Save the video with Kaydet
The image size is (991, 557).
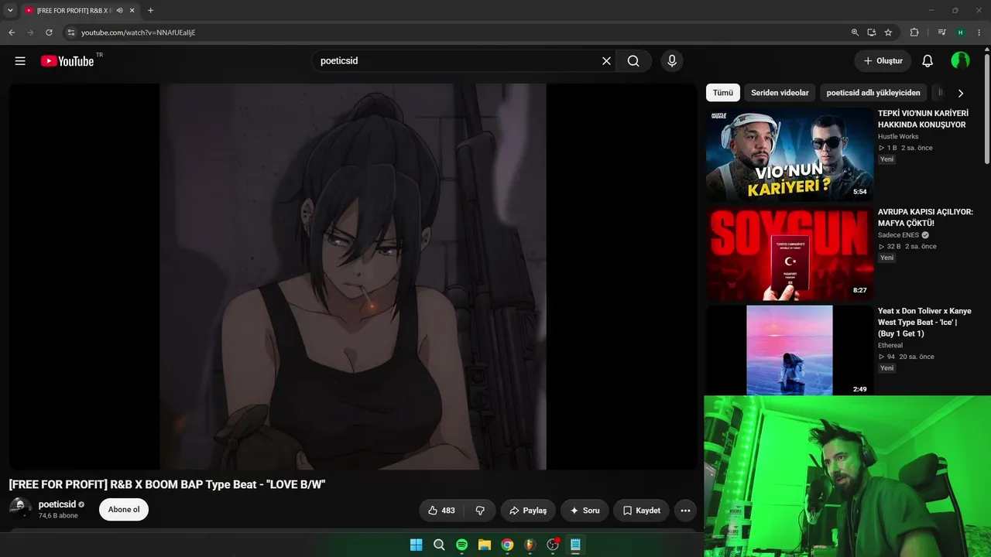coord(641,511)
